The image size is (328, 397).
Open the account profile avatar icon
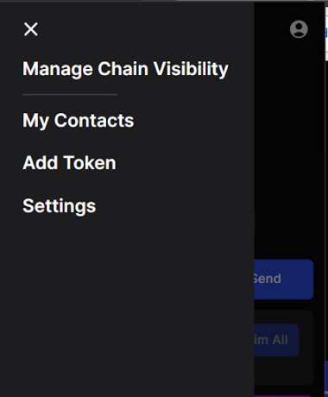299,29
